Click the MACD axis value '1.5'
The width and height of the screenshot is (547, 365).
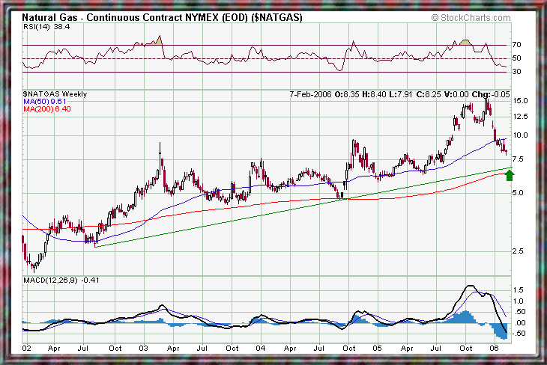519,290
